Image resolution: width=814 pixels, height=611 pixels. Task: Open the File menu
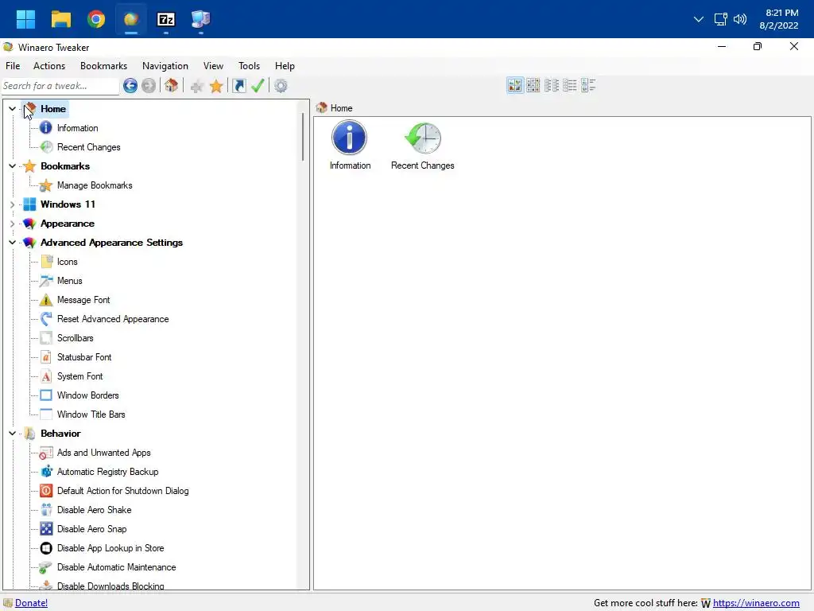13,66
